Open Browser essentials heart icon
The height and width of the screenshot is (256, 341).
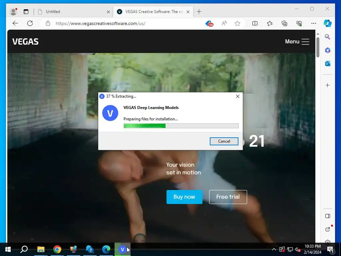(x=299, y=23)
